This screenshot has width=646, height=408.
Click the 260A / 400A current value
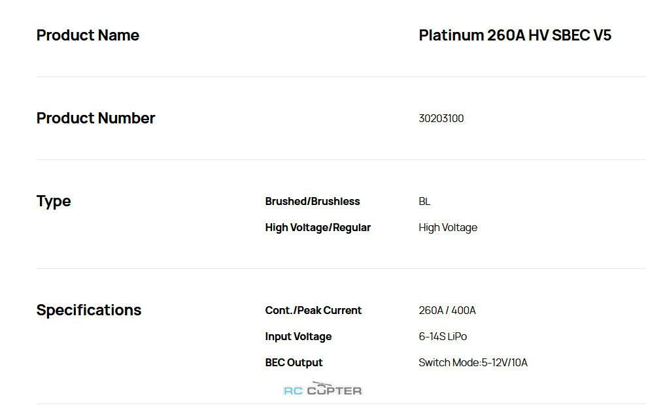pyautogui.click(x=447, y=311)
